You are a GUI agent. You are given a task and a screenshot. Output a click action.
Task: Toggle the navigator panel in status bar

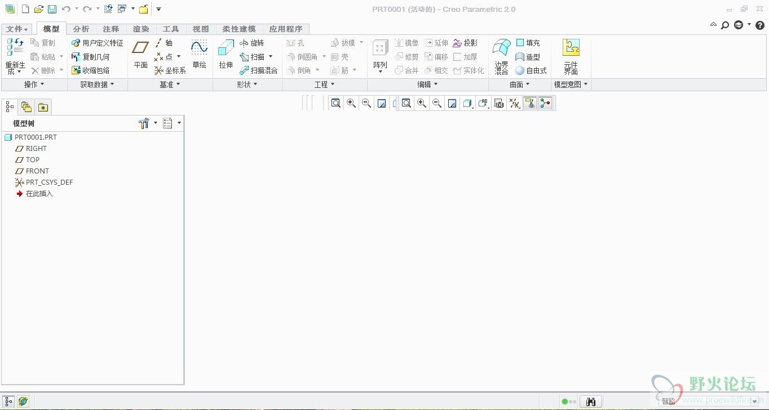[x=9, y=401]
